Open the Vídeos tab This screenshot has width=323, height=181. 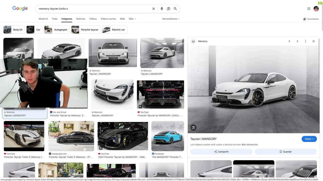(x=93, y=19)
